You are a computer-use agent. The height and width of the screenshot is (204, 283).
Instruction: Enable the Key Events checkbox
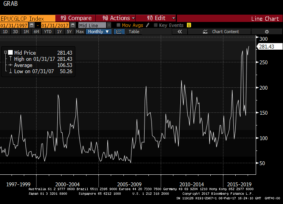click(x=156, y=25)
